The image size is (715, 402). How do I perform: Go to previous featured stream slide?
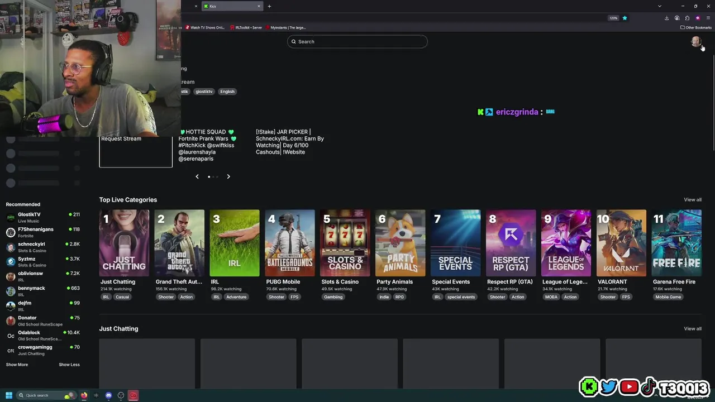tap(197, 176)
